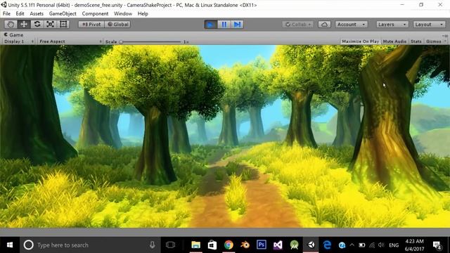Open Android Studio from taskbar

[295, 245]
